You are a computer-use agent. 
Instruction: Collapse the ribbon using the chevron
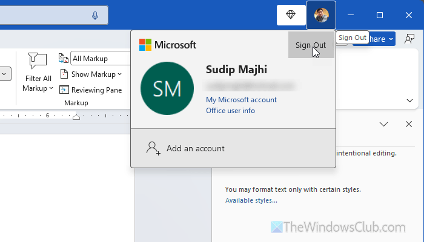(x=409, y=101)
